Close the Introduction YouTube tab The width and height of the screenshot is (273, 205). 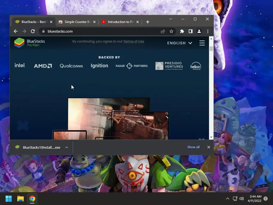(138, 22)
